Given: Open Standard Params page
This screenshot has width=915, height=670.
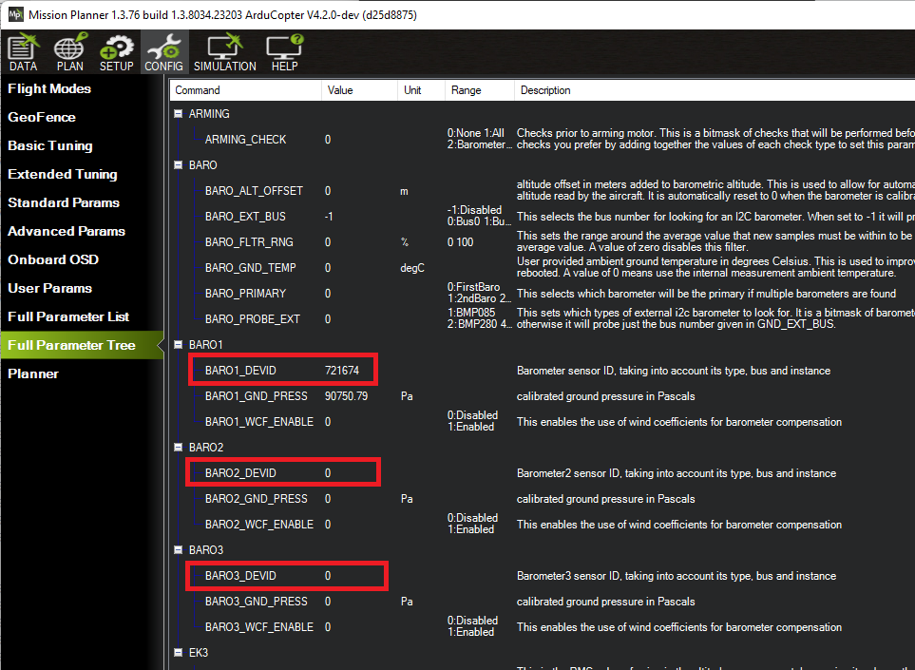Looking at the screenshot, I should [x=64, y=202].
